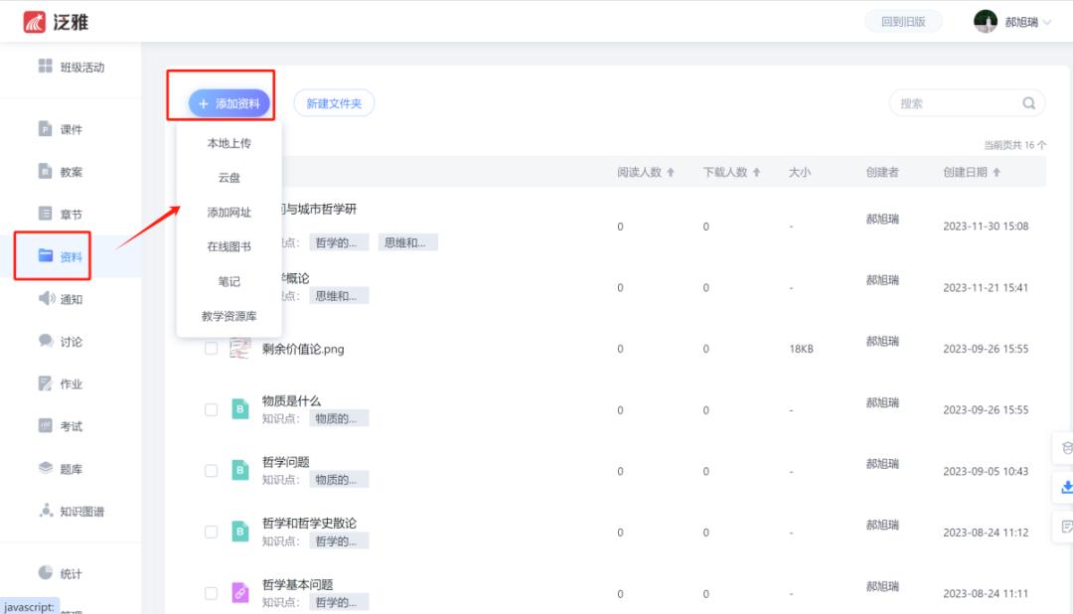Click the 作业 pencil icon
Screen dimensions: 1073x614
[45, 384]
